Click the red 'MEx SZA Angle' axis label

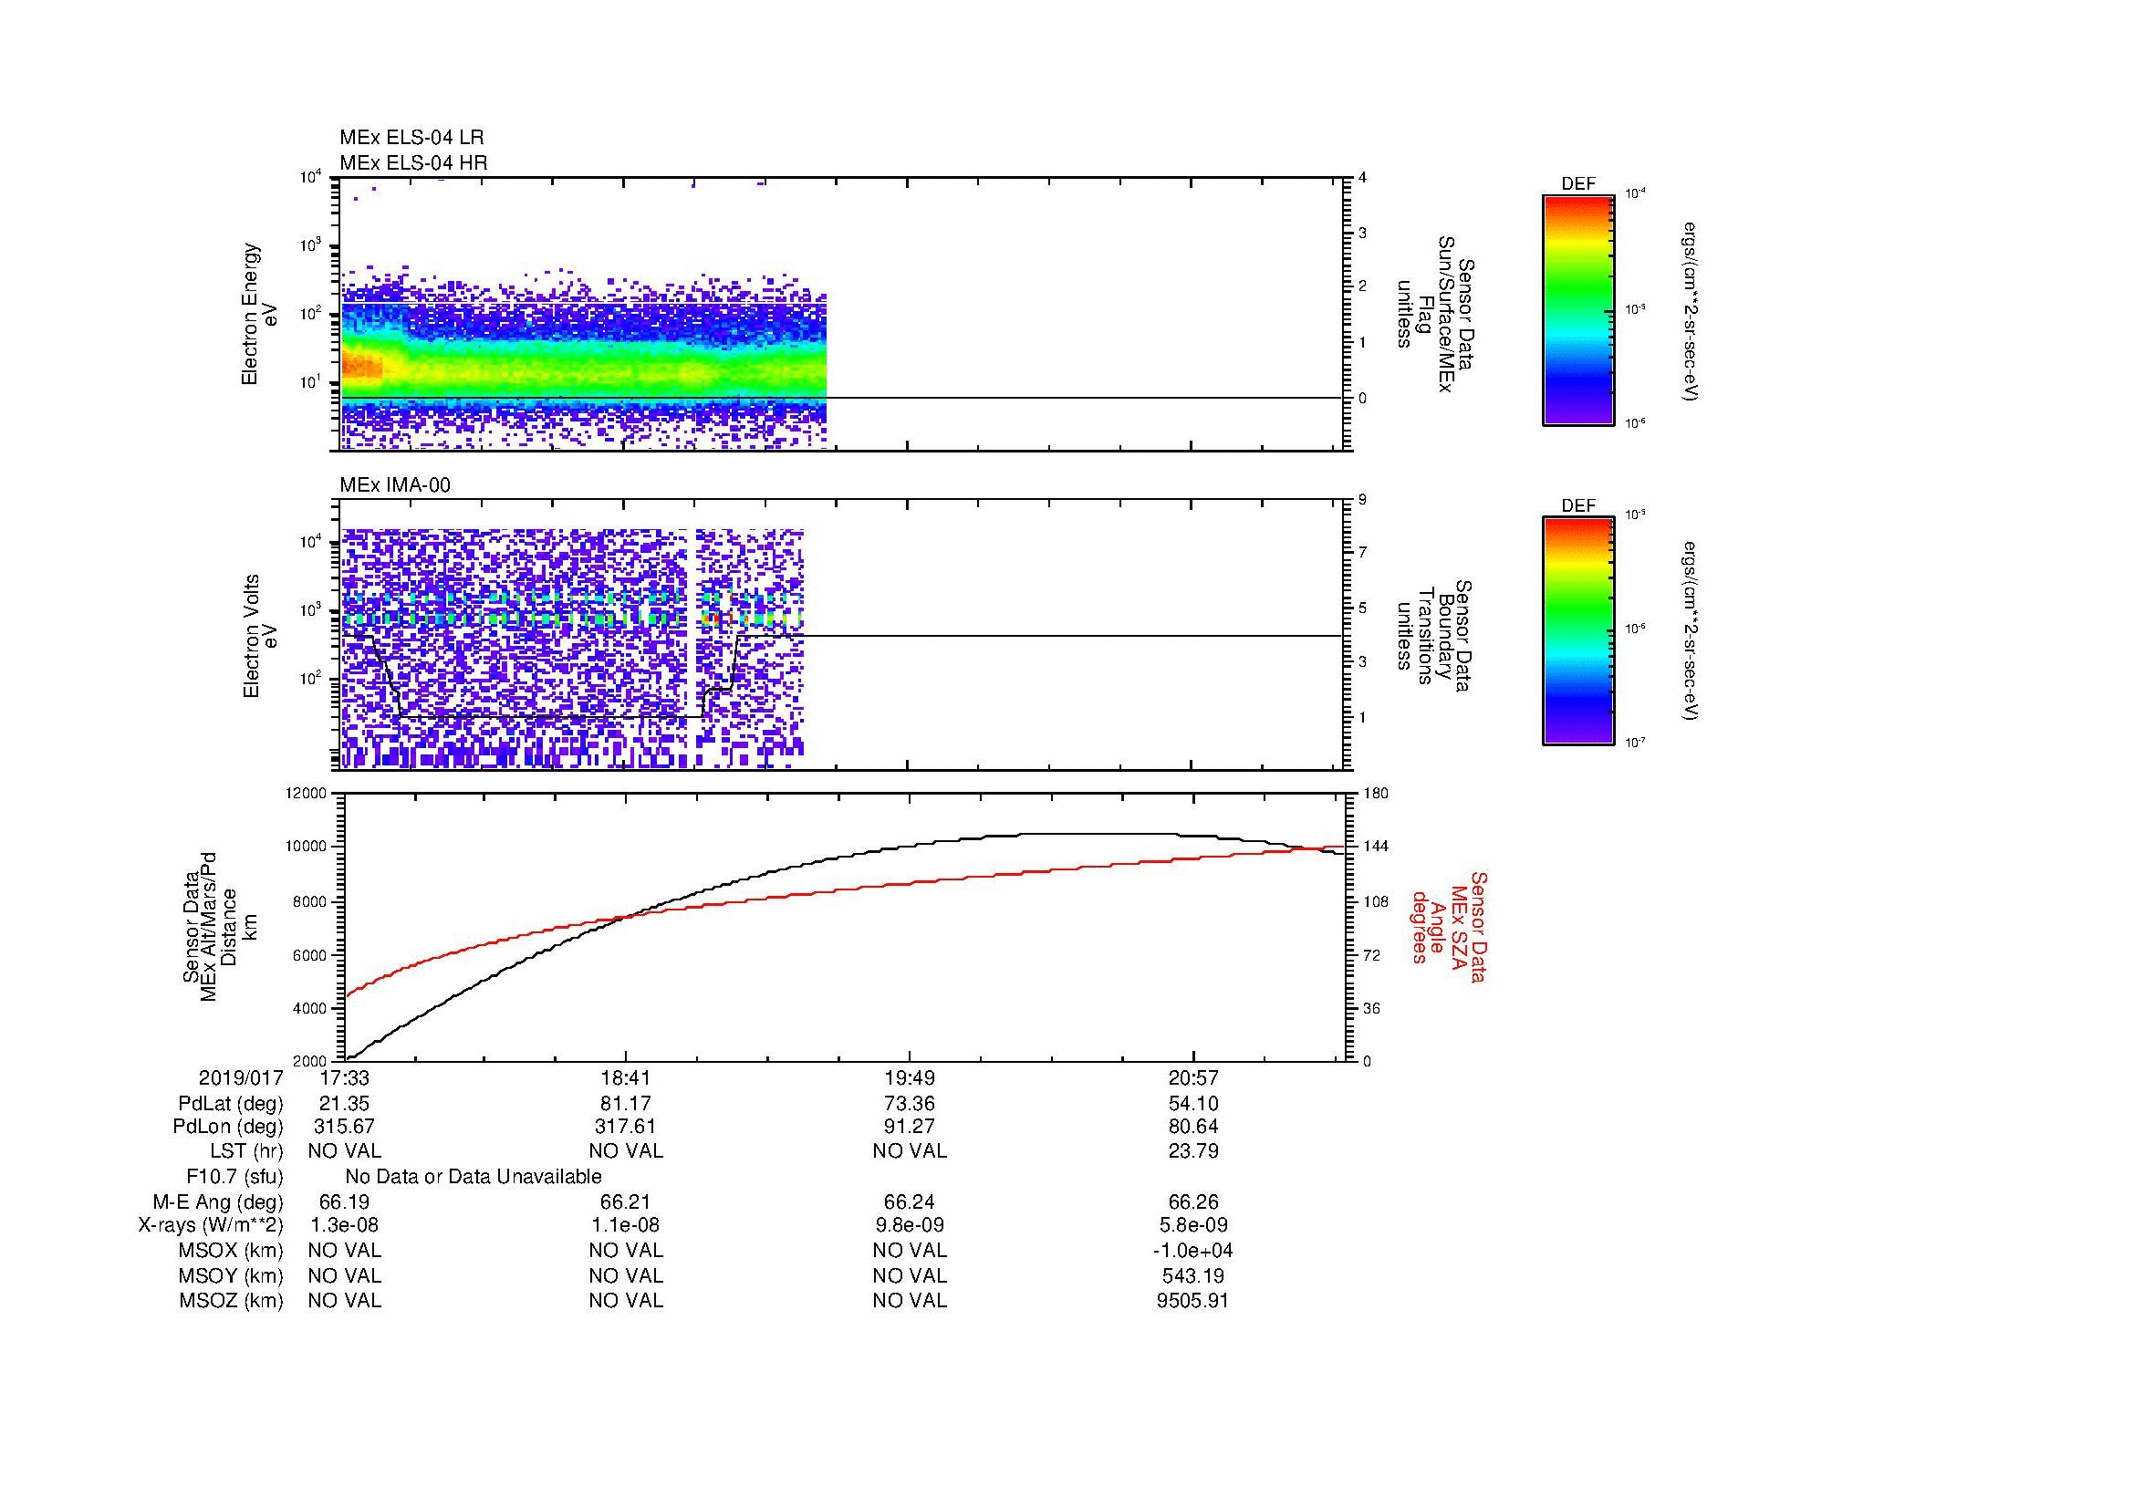coord(1449,927)
